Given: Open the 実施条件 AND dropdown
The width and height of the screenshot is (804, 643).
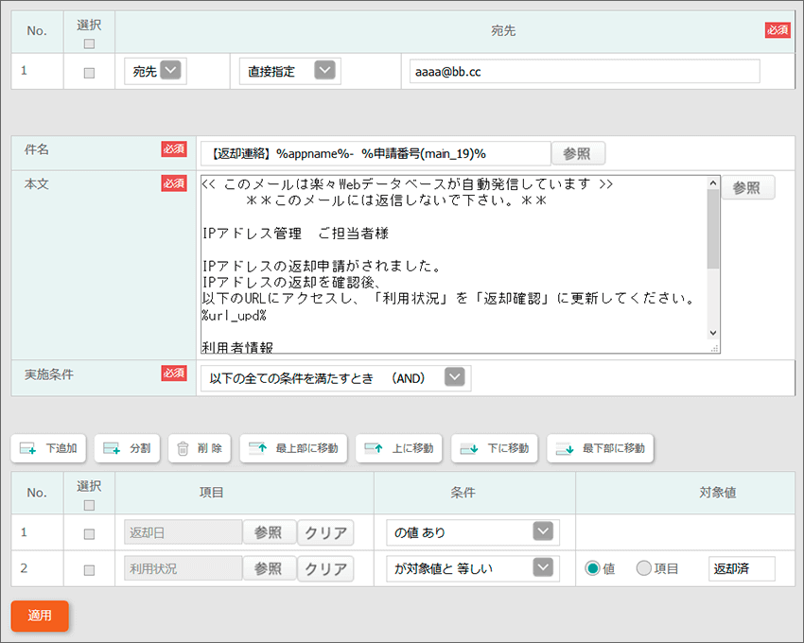Looking at the screenshot, I should pyautogui.click(x=336, y=378).
